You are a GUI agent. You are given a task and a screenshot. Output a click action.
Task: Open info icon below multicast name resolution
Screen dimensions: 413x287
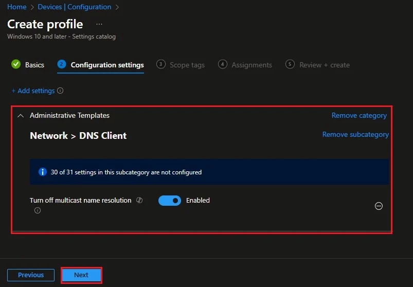coord(38,210)
